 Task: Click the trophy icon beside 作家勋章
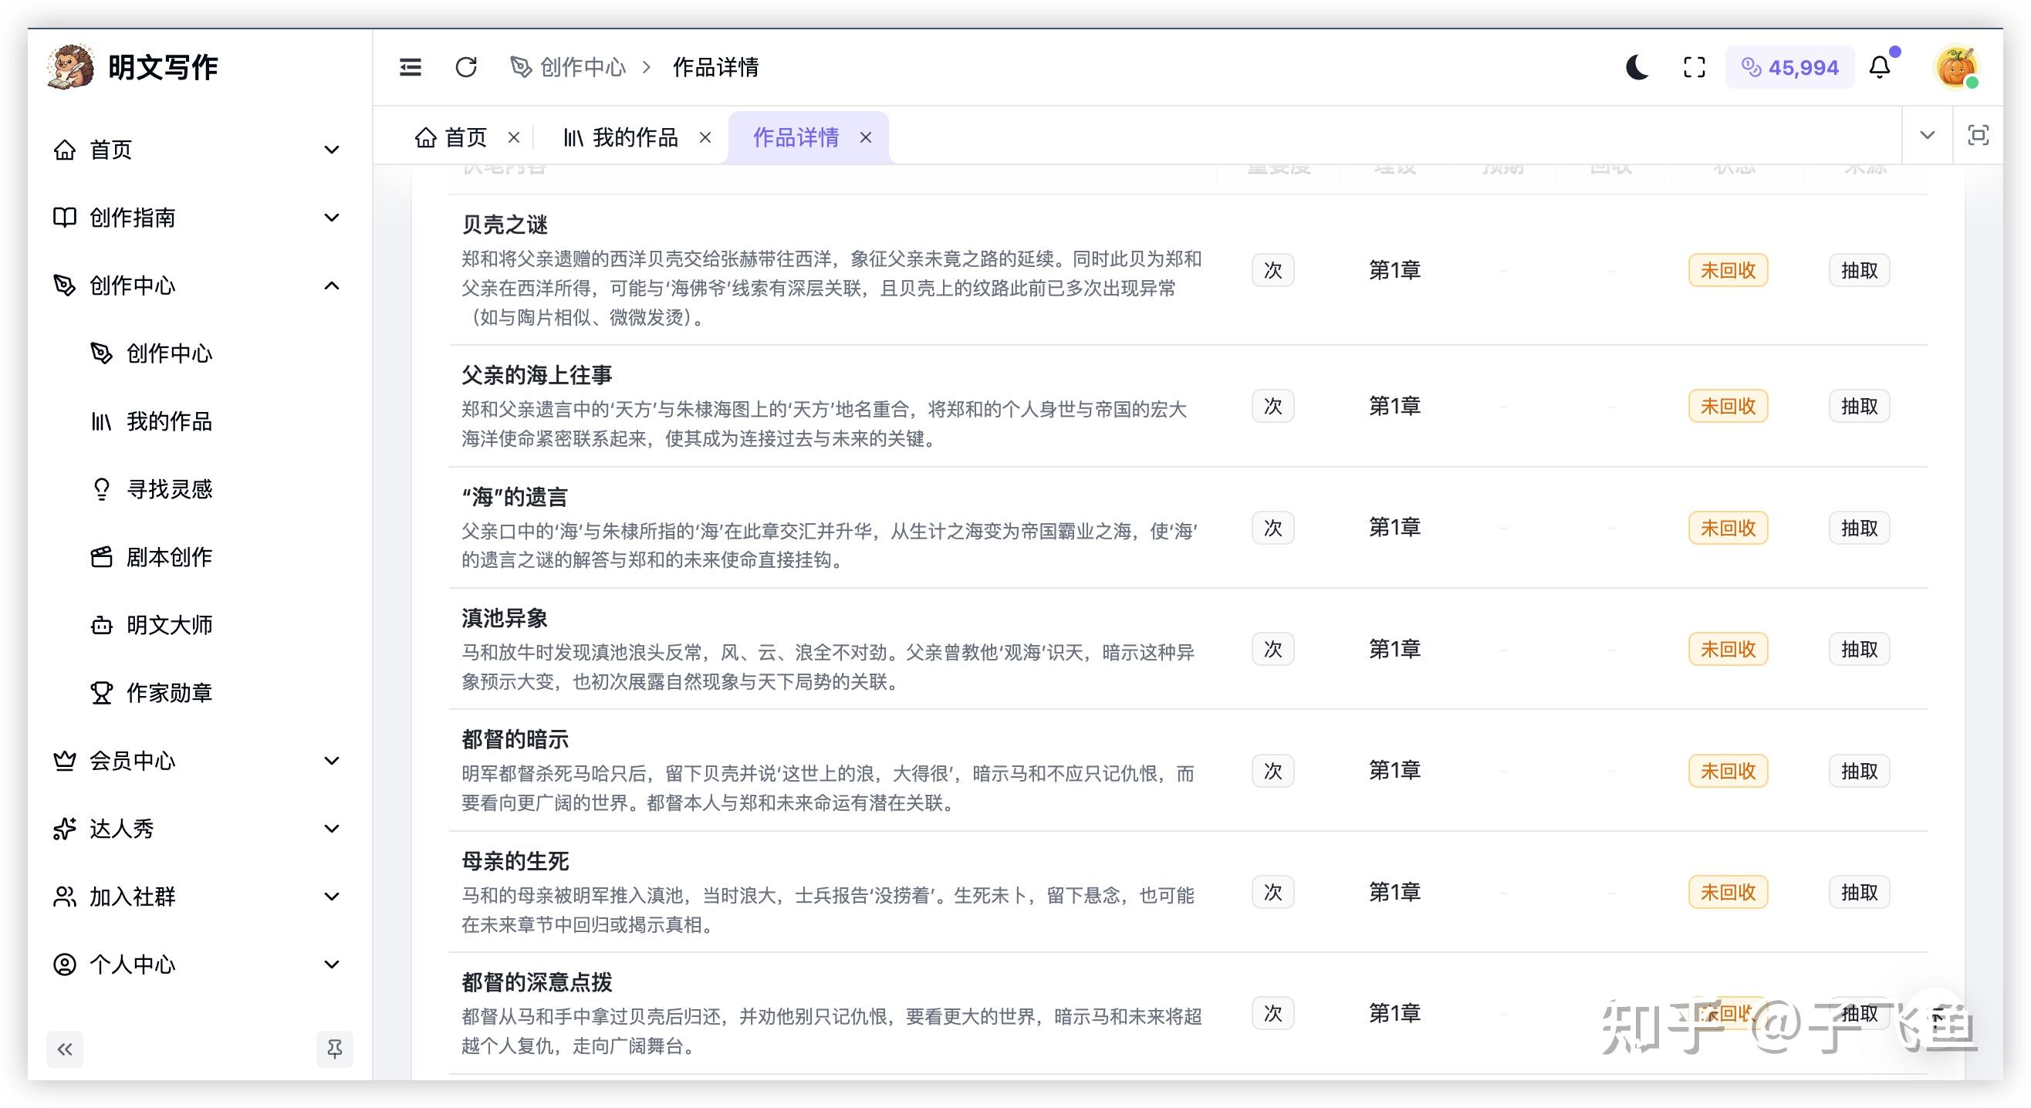point(102,691)
